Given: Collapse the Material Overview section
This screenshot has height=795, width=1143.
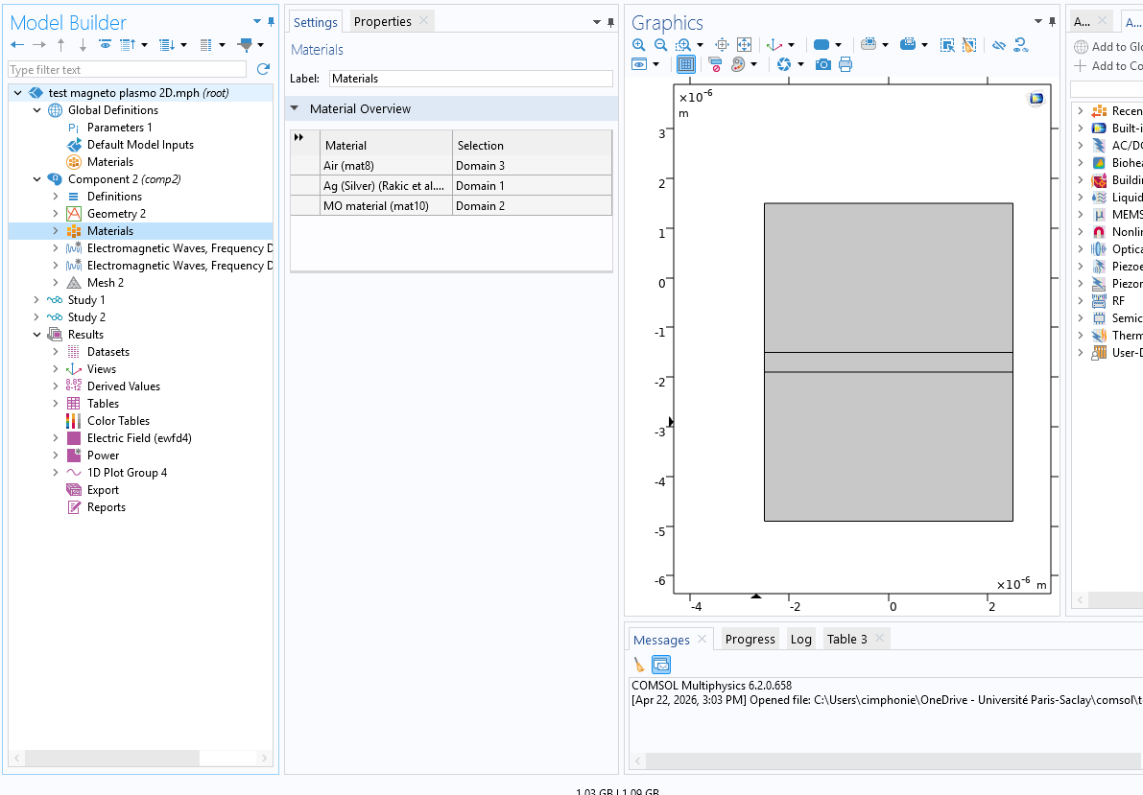Looking at the screenshot, I should click(x=296, y=109).
